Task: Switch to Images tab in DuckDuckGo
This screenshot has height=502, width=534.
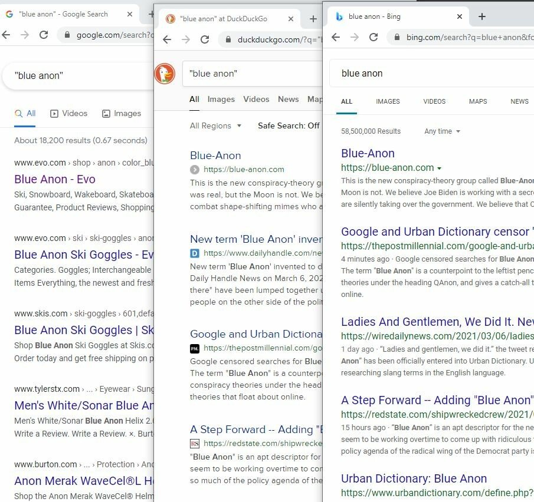Action: click(x=221, y=100)
